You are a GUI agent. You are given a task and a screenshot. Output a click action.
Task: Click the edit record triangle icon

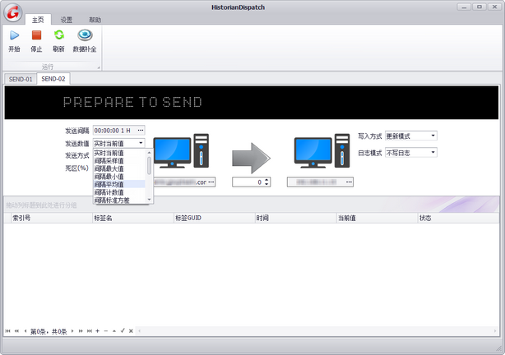pos(114,331)
